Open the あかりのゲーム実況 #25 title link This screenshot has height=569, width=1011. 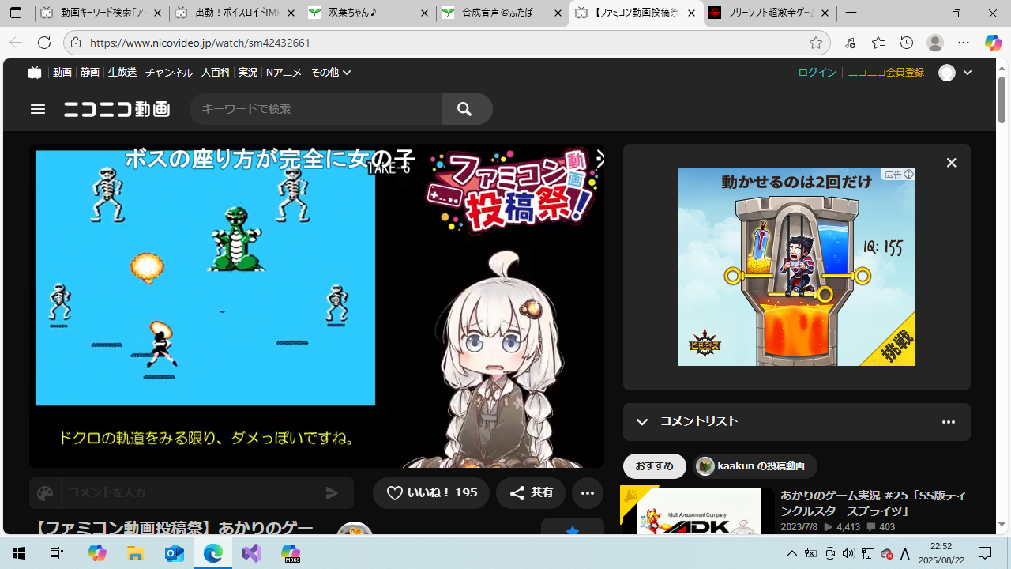873,503
